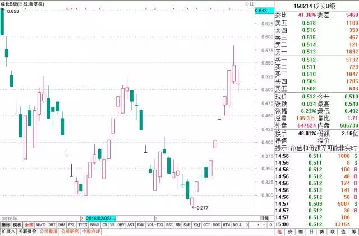This screenshot has height=236, width=359.
Task: Select the 全部 indicator filter
Action: [x=29, y=224]
